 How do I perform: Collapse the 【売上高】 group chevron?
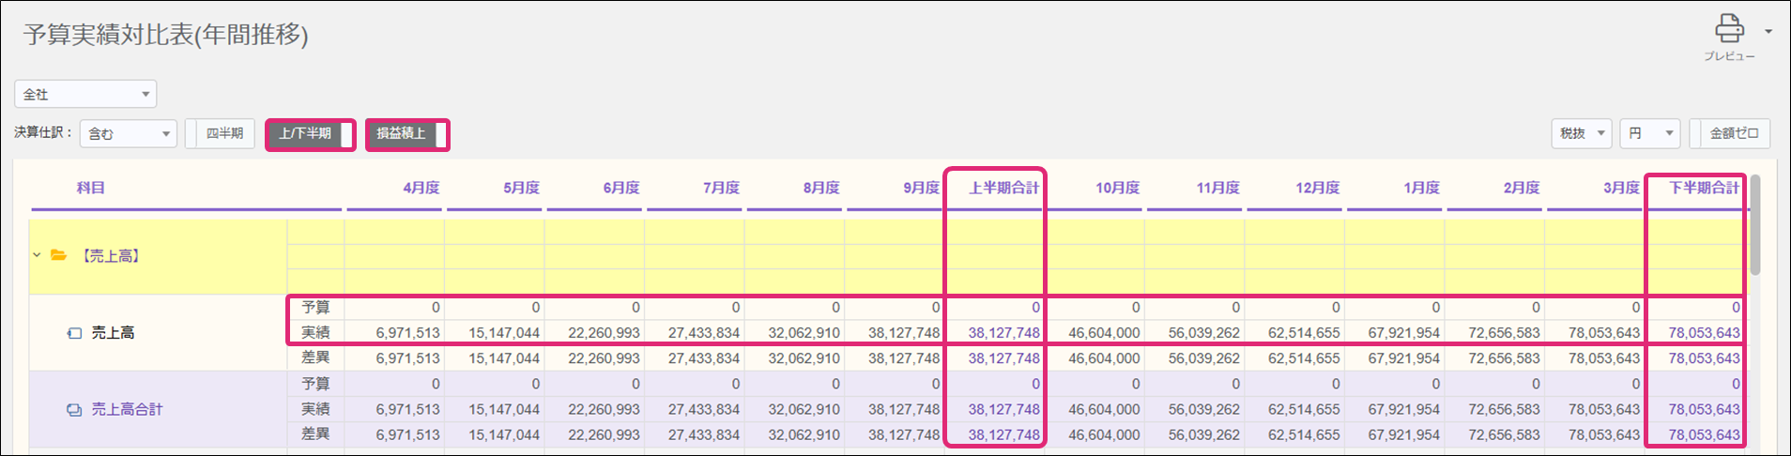tap(37, 255)
